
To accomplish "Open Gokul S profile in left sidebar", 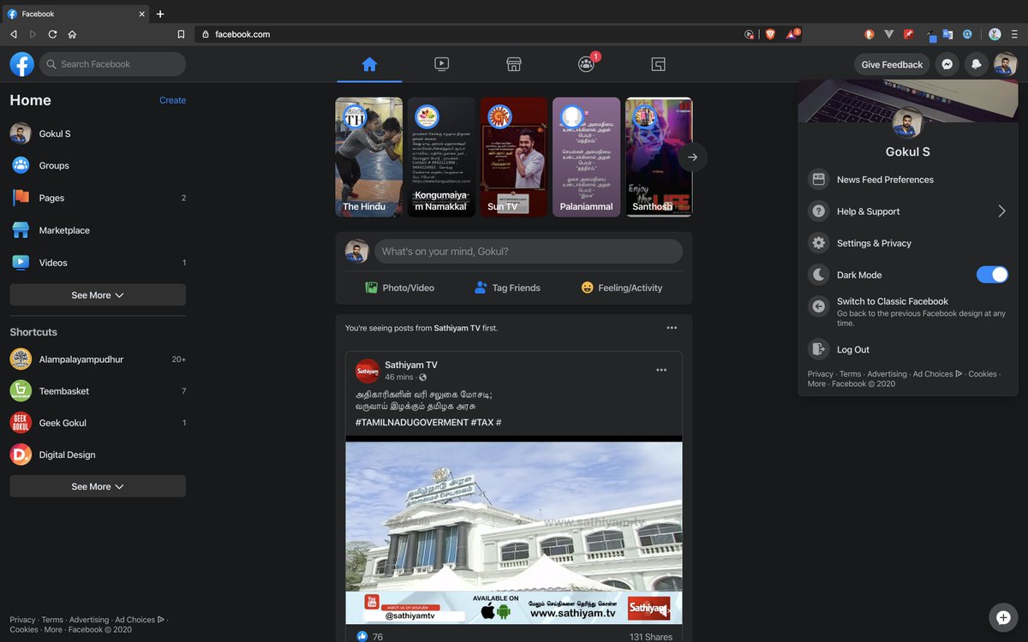I will click(98, 134).
